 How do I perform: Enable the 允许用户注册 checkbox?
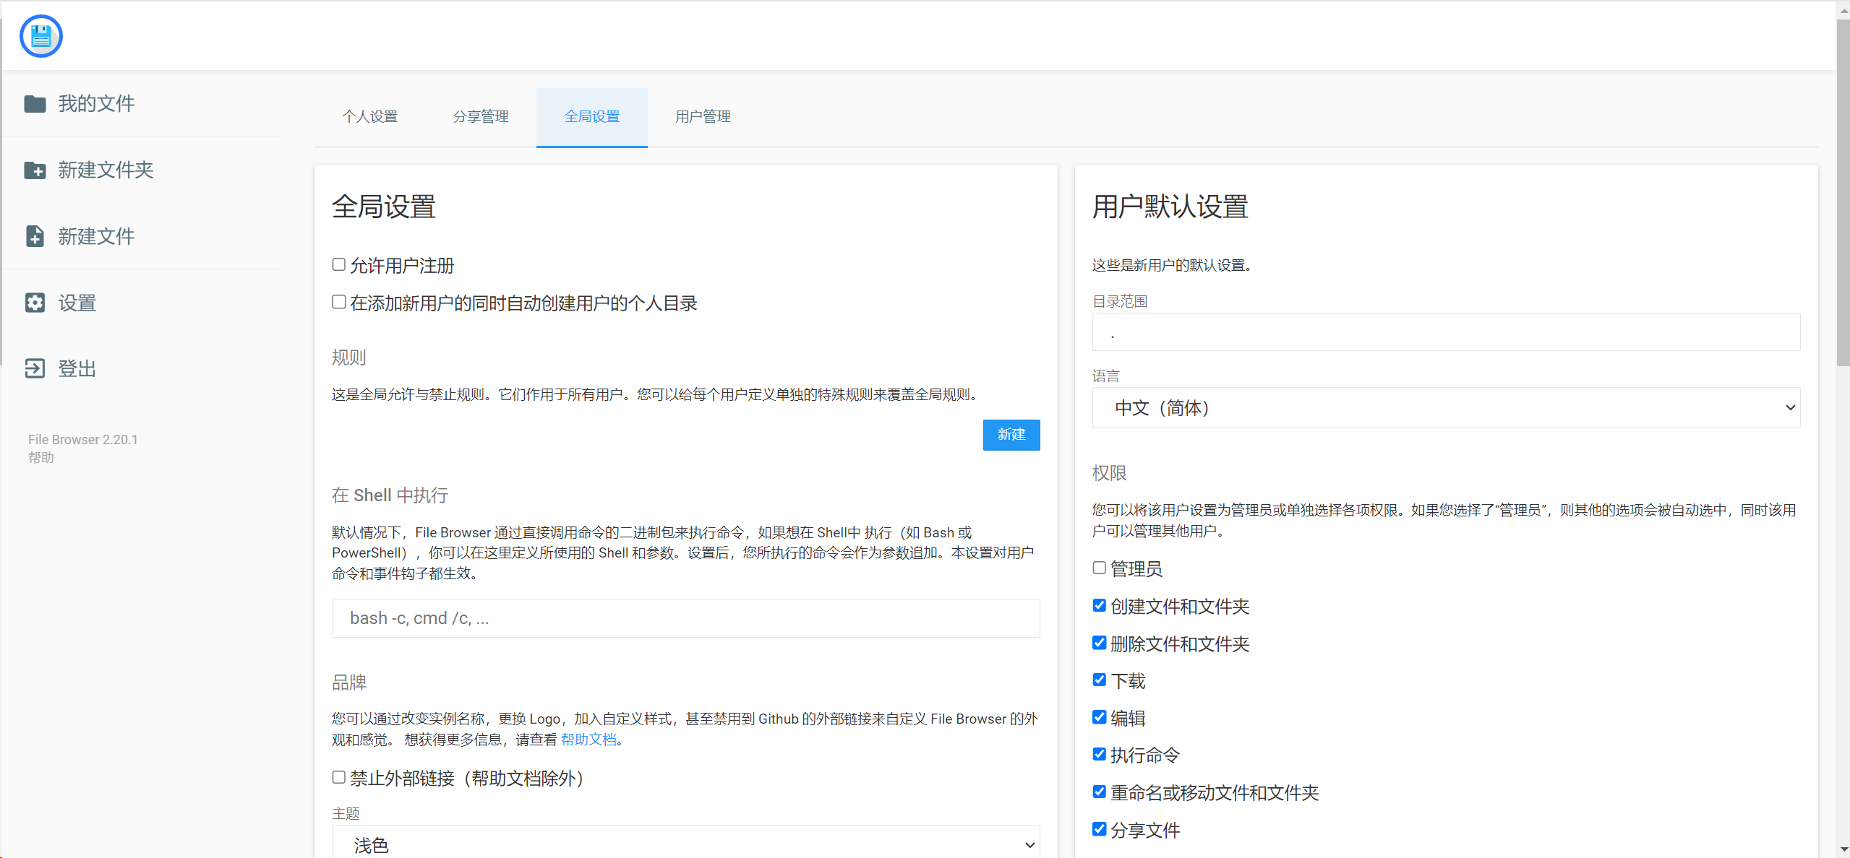(338, 265)
